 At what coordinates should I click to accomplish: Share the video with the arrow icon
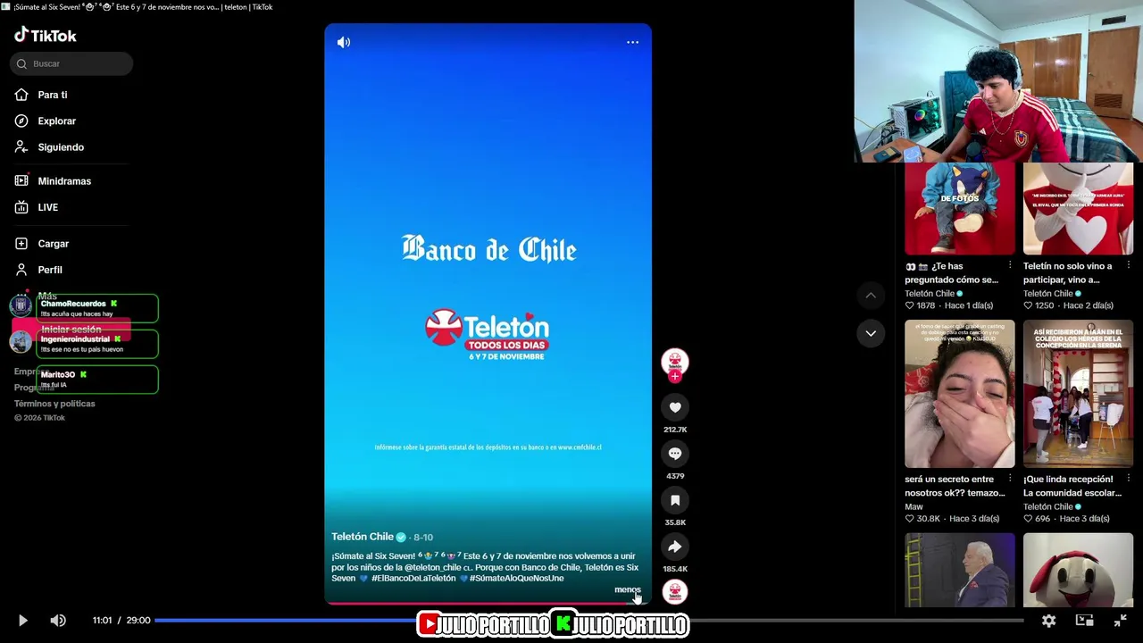675,547
